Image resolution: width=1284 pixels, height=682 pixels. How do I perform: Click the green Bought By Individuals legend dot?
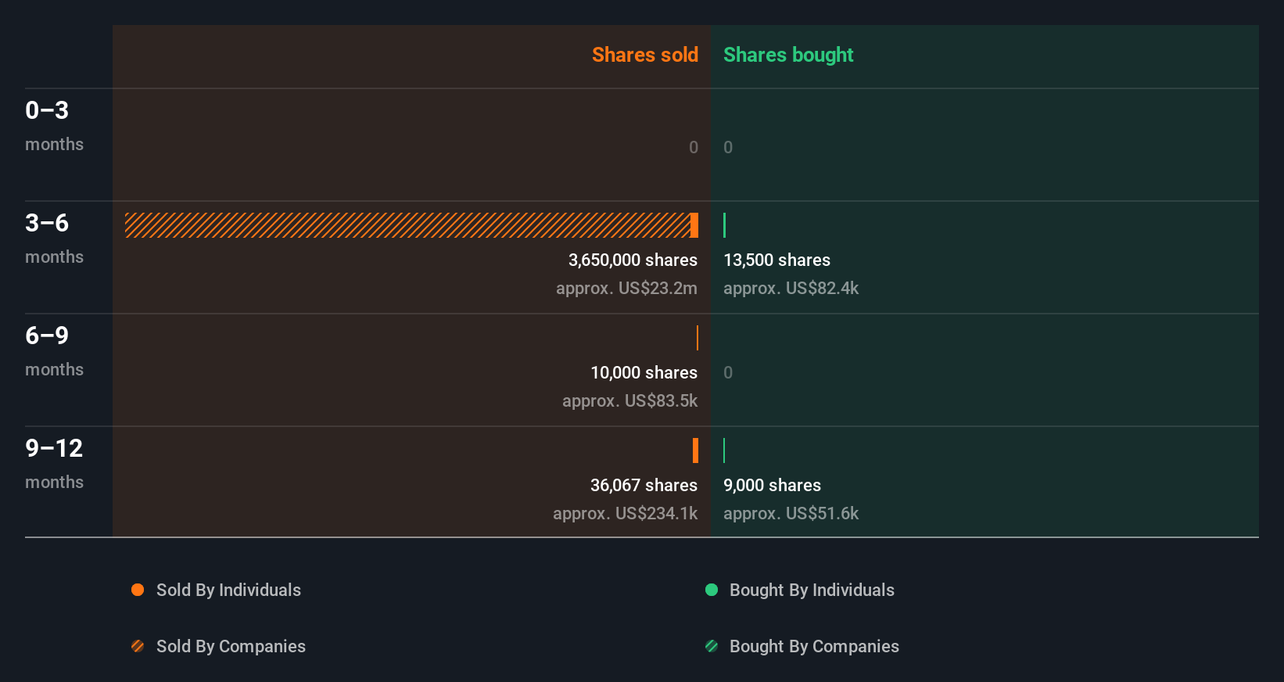712,590
